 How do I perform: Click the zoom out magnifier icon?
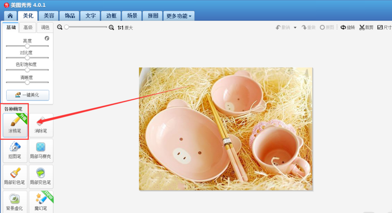pyautogui.click(x=60, y=27)
